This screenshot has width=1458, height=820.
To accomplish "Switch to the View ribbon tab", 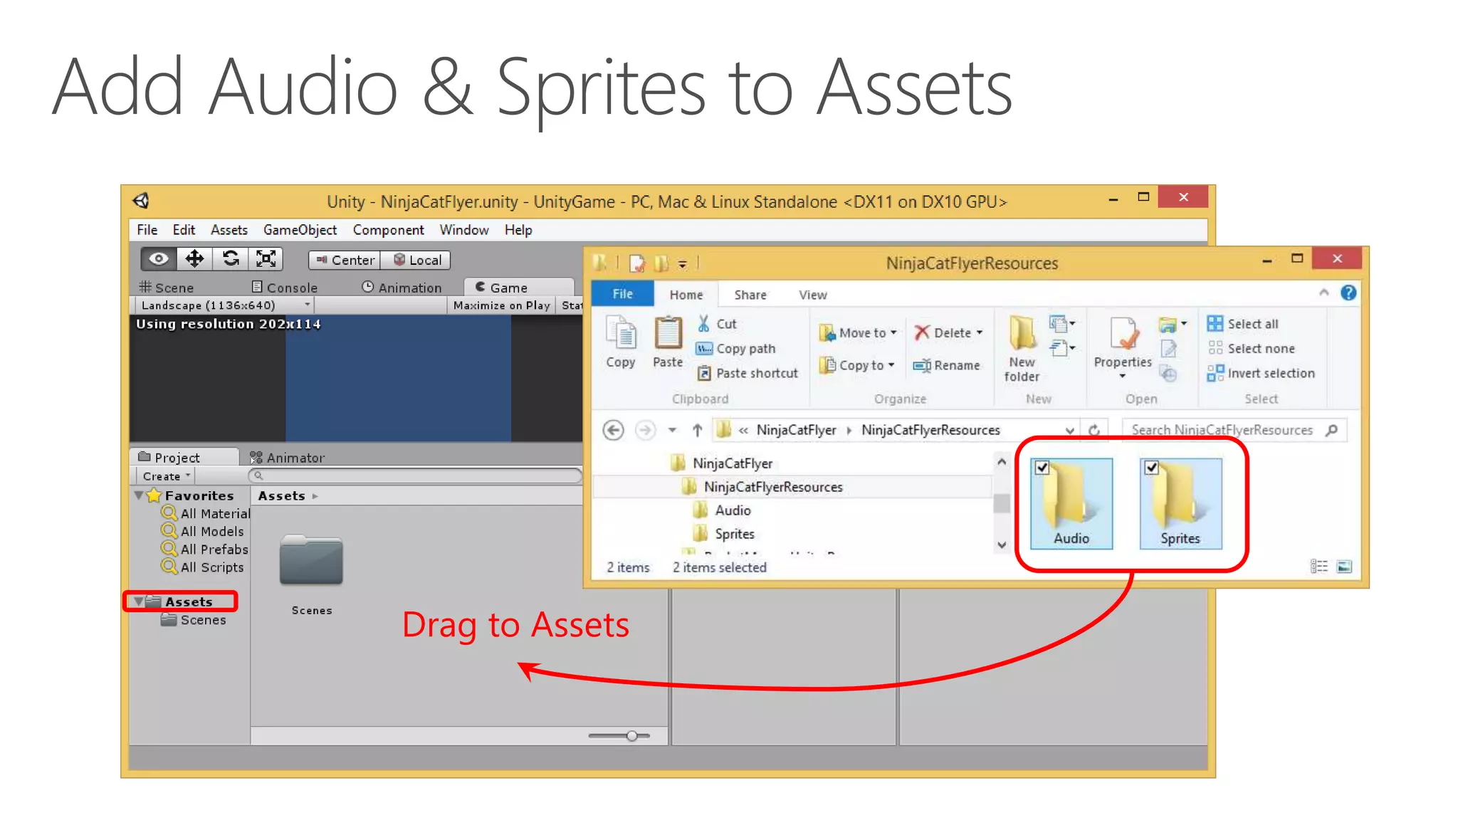I will pyautogui.click(x=813, y=295).
